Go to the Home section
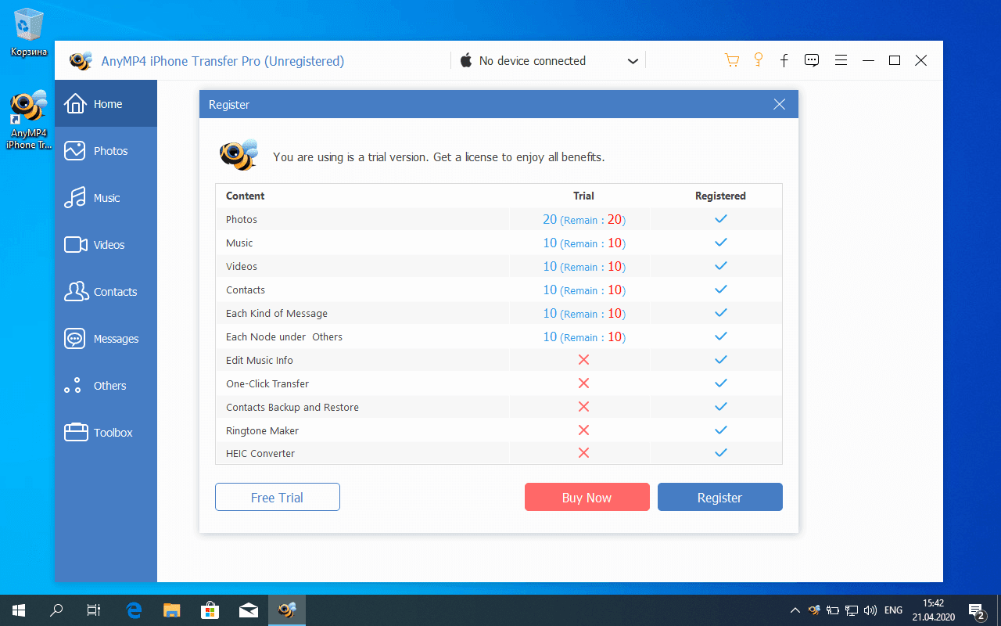The width and height of the screenshot is (1001, 626). (106, 104)
